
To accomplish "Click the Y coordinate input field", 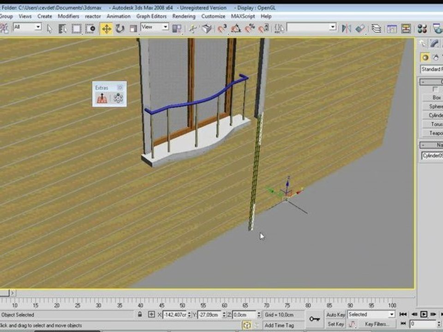I will click(x=210, y=314).
